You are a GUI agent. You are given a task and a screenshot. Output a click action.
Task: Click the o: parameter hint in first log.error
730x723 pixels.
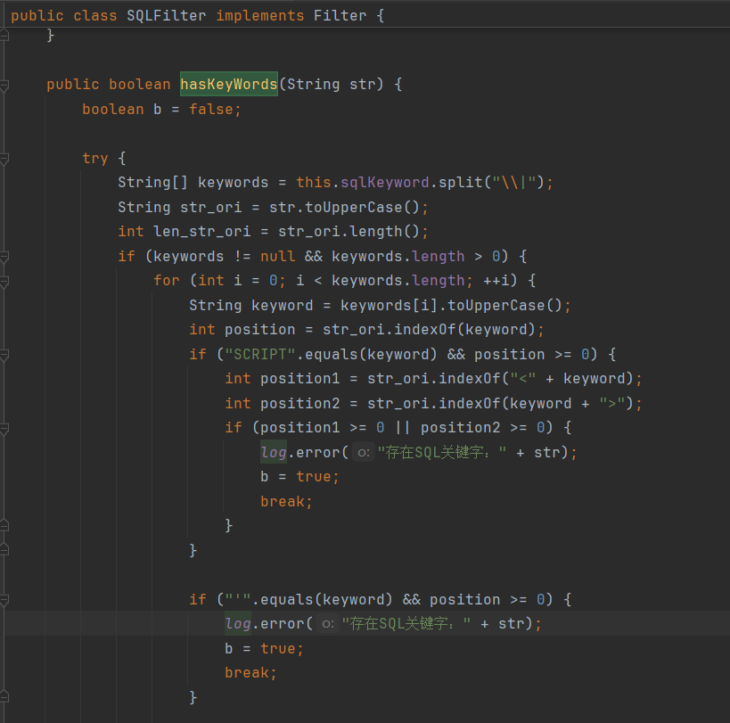point(364,453)
